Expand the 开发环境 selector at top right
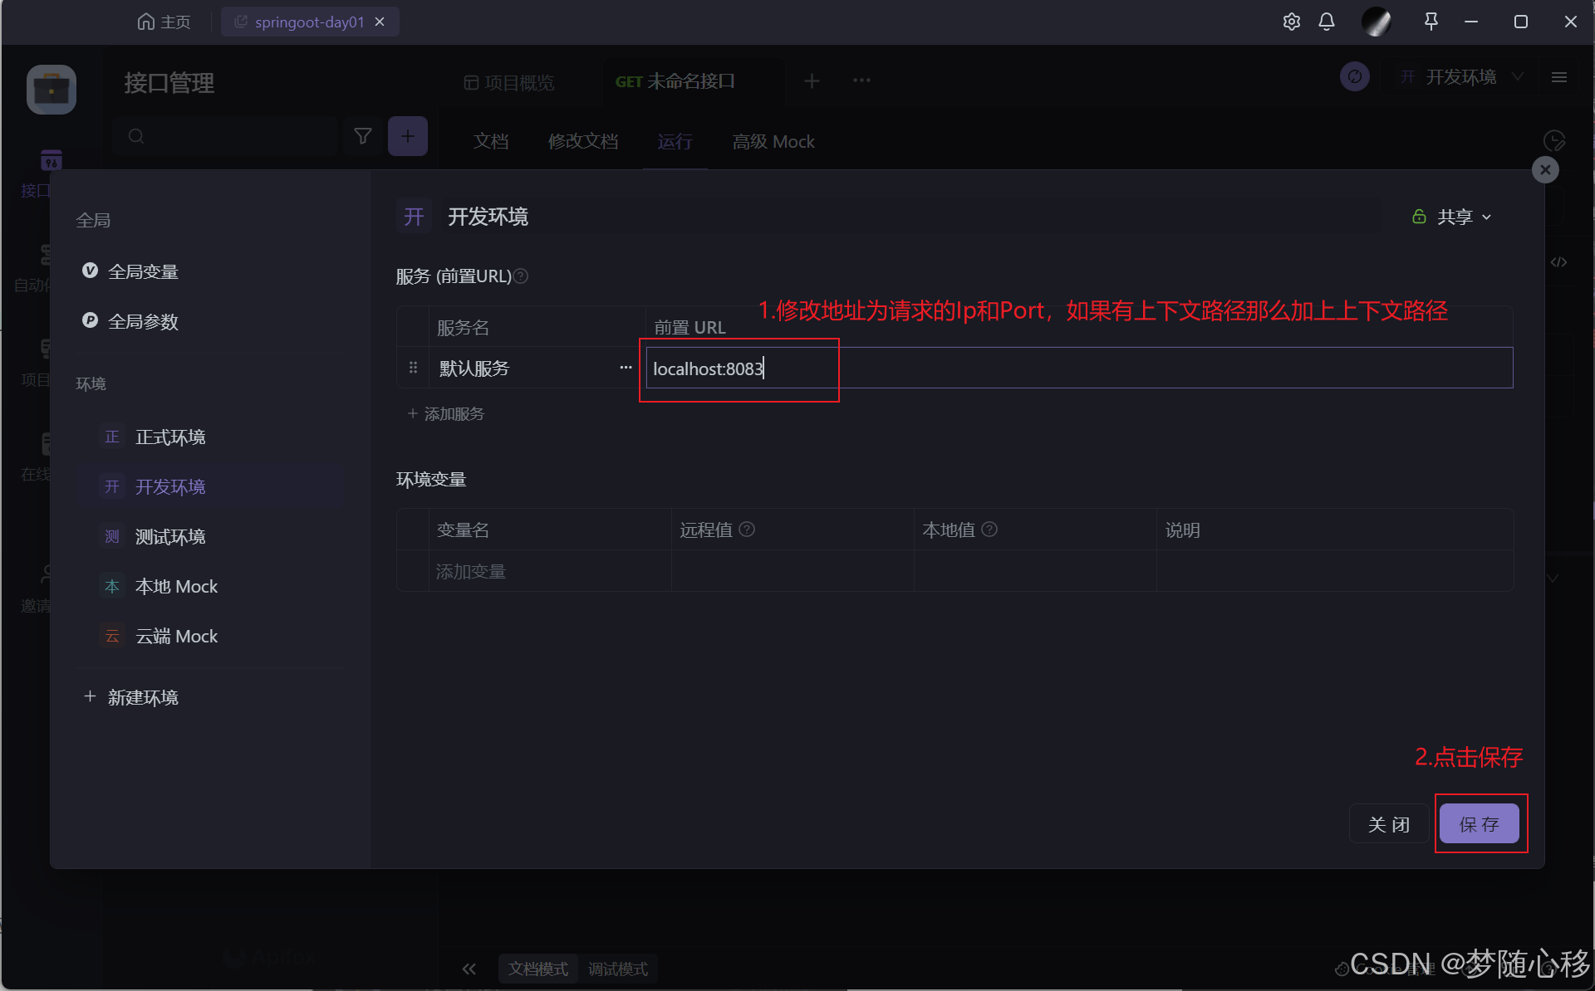This screenshot has height=991, width=1595. [x=1462, y=77]
